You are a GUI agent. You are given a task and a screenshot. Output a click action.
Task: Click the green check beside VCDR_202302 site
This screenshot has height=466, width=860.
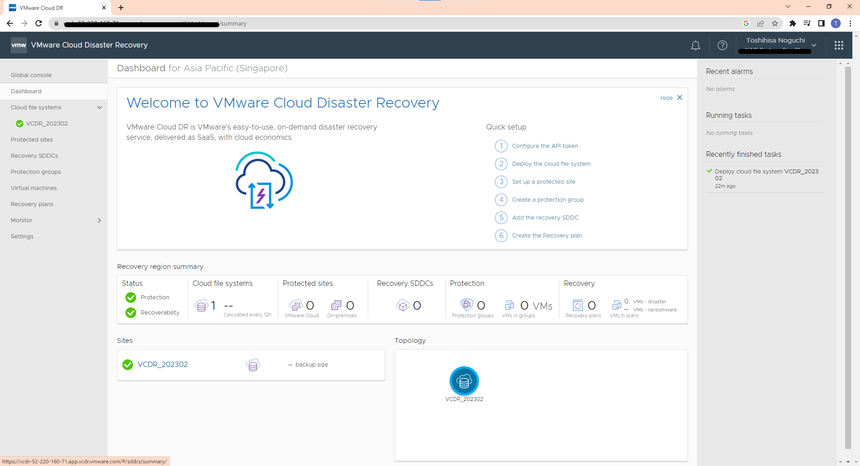pyautogui.click(x=128, y=365)
